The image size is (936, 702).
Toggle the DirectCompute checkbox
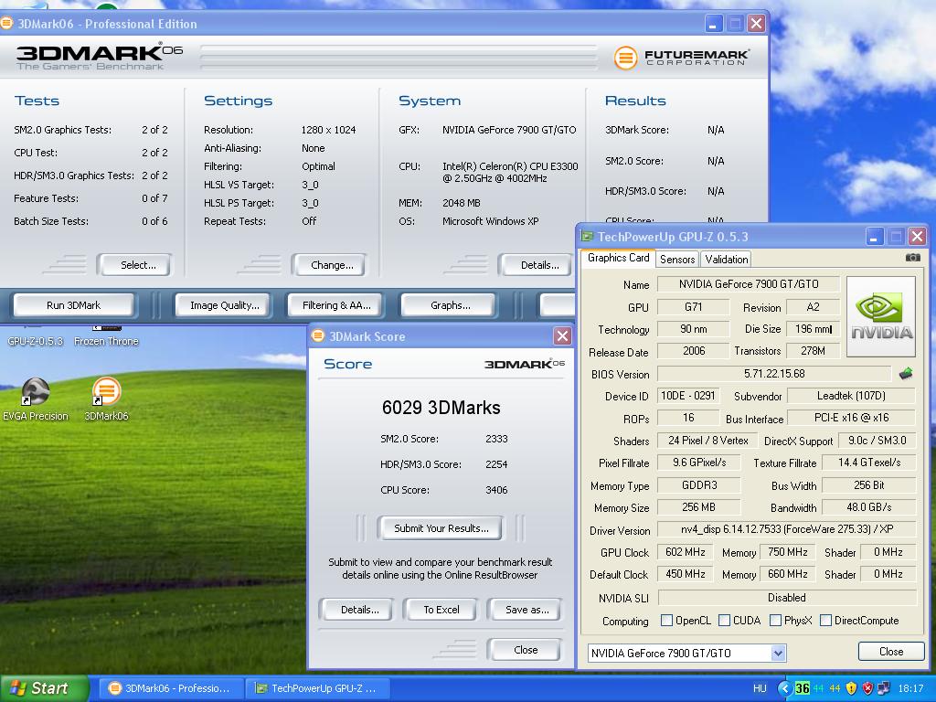[826, 621]
